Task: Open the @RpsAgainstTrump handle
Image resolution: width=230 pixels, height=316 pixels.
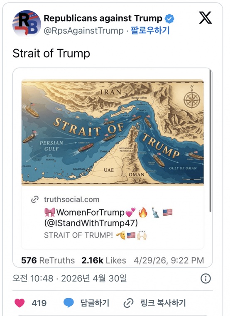Action: 83,31
